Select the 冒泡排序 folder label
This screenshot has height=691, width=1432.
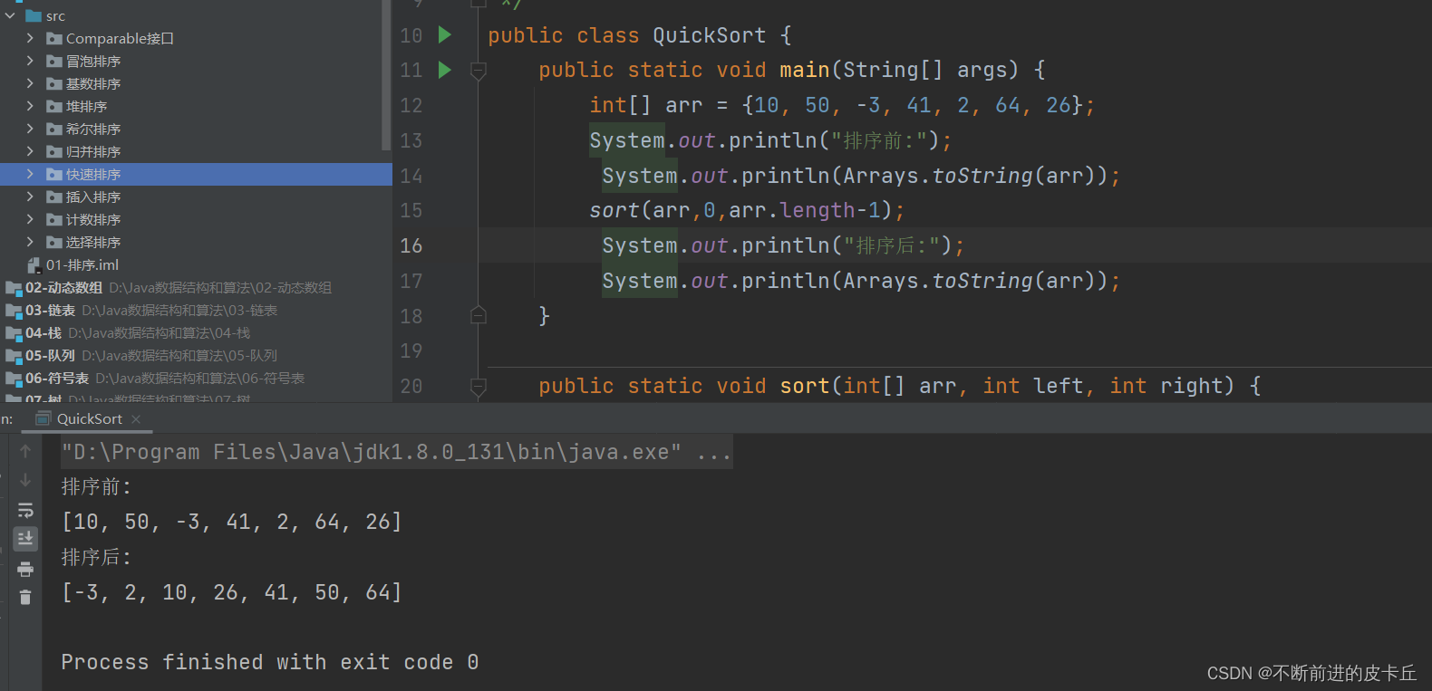click(93, 61)
